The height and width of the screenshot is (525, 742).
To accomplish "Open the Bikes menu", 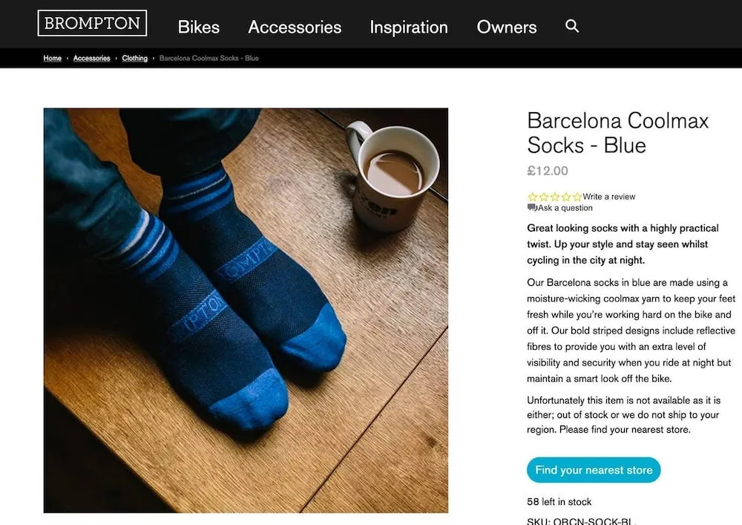I will (x=199, y=27).
